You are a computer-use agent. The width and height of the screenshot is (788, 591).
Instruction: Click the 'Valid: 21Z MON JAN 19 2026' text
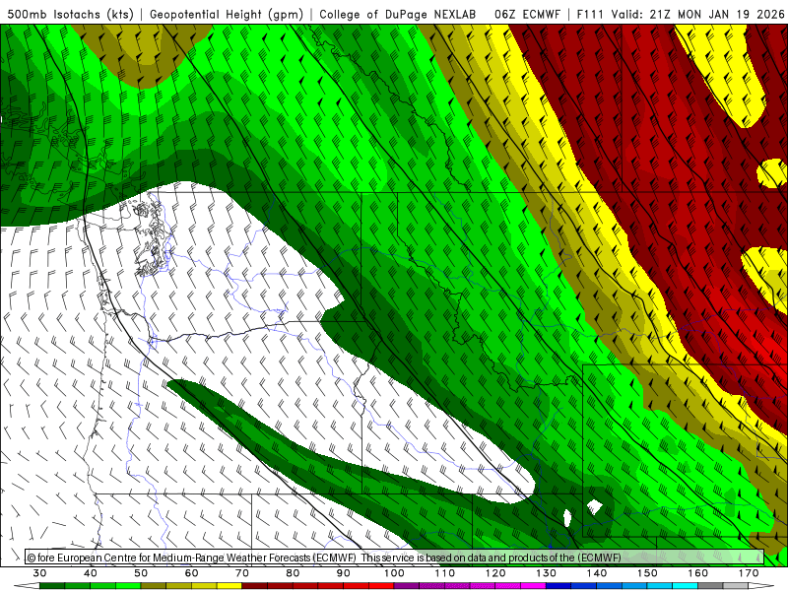(697, 15)
